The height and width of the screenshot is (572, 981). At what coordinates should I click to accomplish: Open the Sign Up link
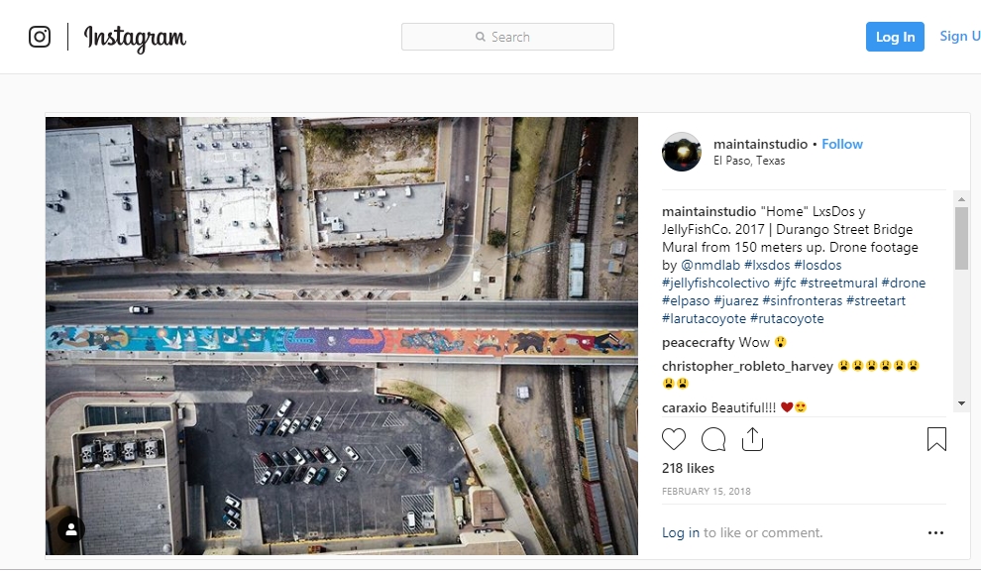(960, 37)
